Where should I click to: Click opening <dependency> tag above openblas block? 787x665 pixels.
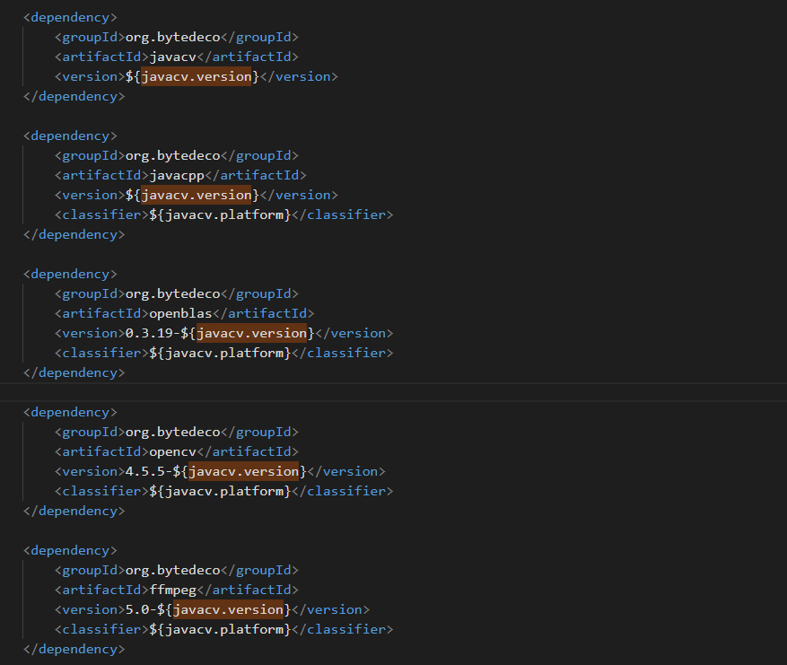pyautogui.click(x=70, y=274)
